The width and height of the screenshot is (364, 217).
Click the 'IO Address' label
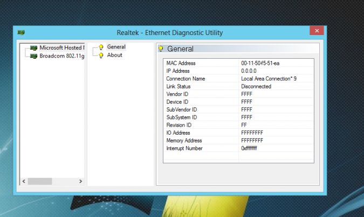click(178, 133)
